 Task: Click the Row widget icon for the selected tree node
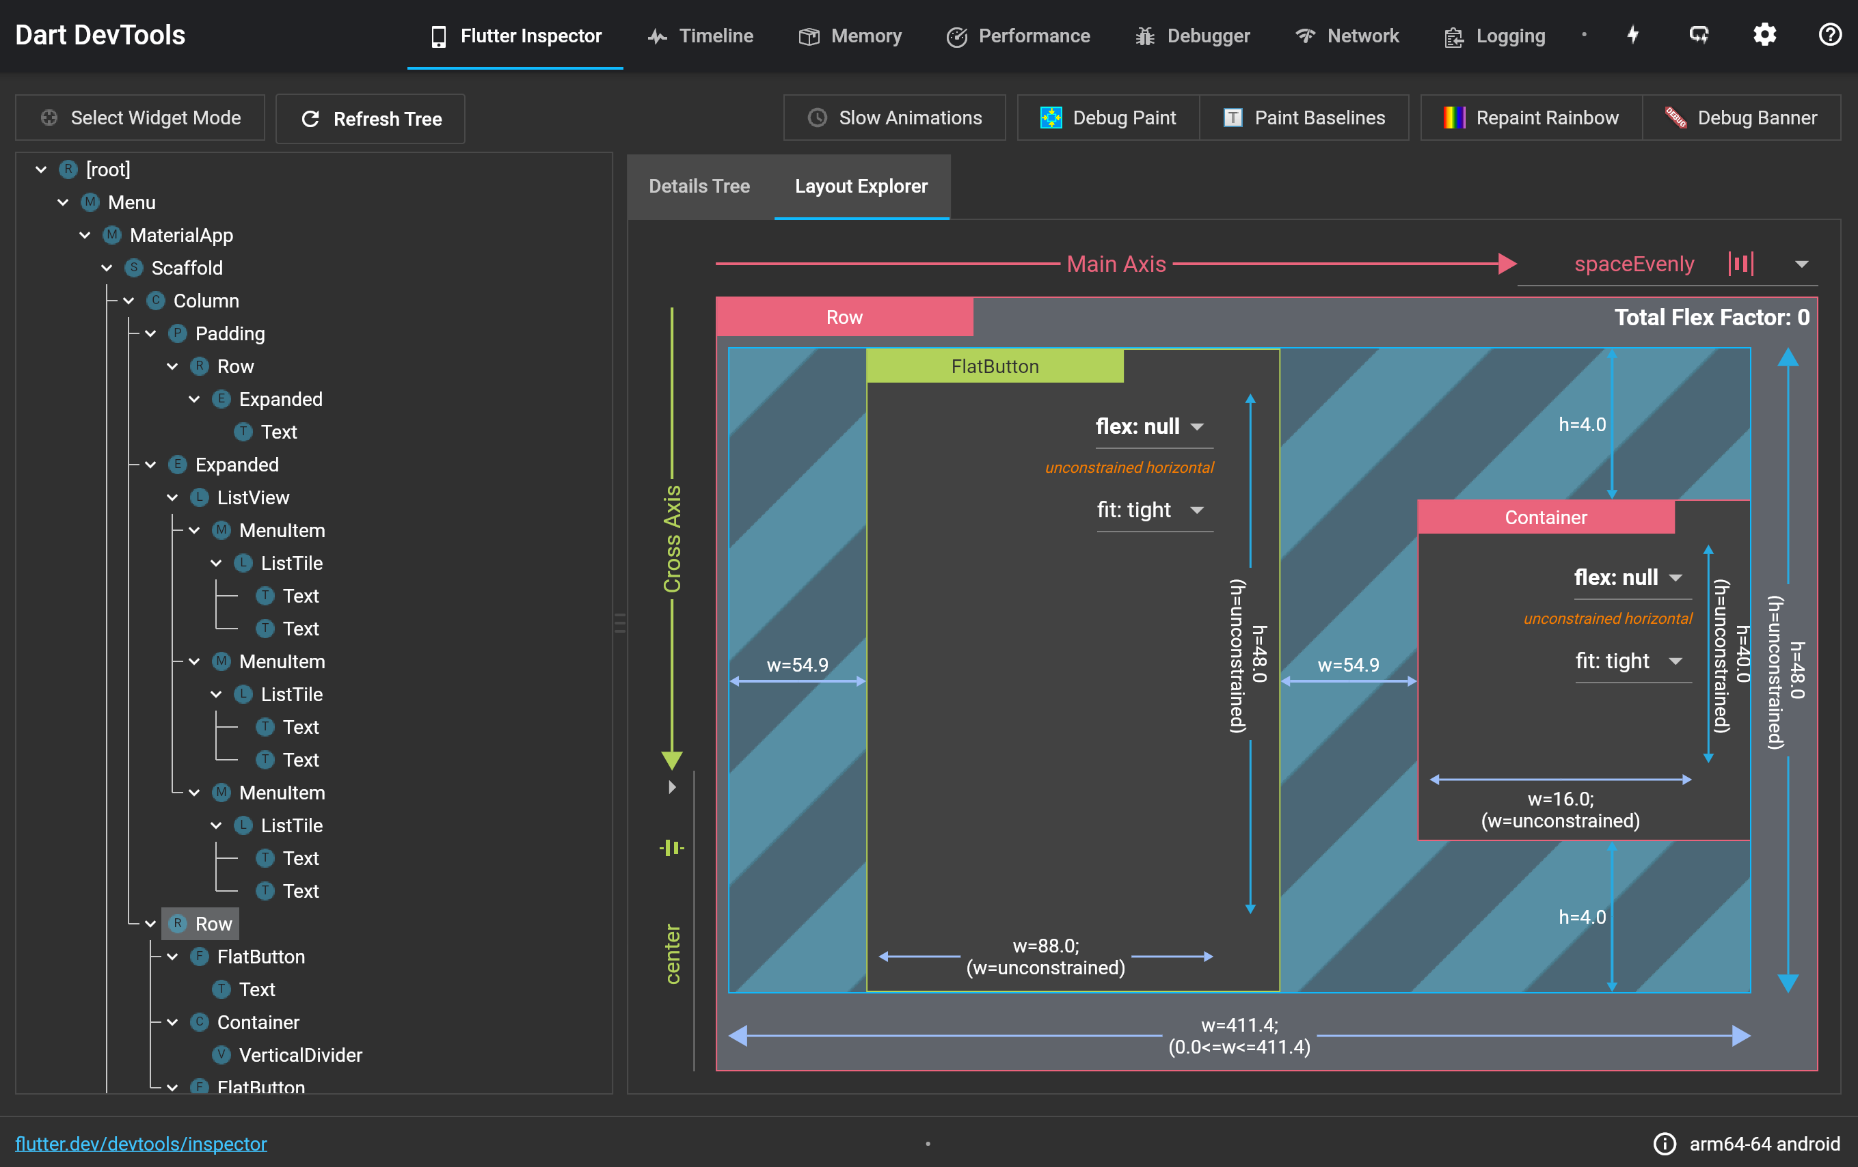pyautogui.click(x=178, y=923)
